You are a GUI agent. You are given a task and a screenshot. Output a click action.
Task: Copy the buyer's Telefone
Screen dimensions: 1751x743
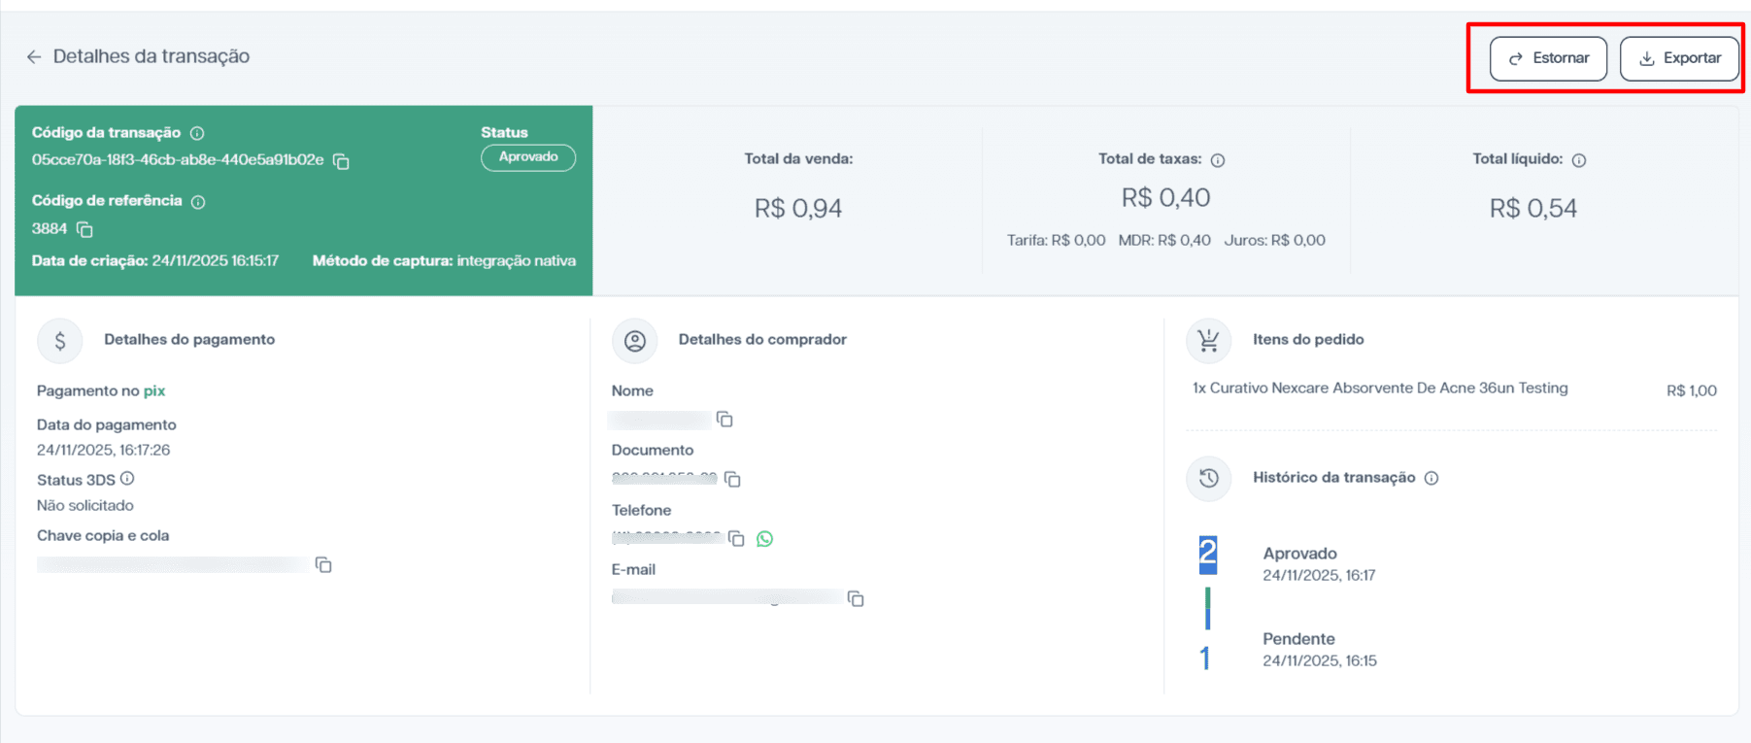pos(736,539)
